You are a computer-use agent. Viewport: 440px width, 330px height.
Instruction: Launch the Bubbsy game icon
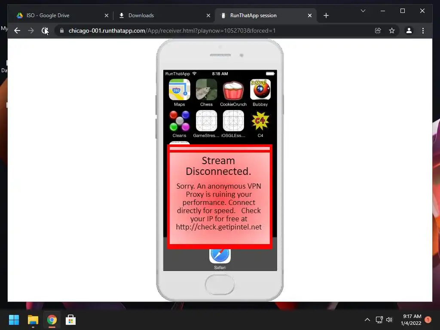point(260,89)
